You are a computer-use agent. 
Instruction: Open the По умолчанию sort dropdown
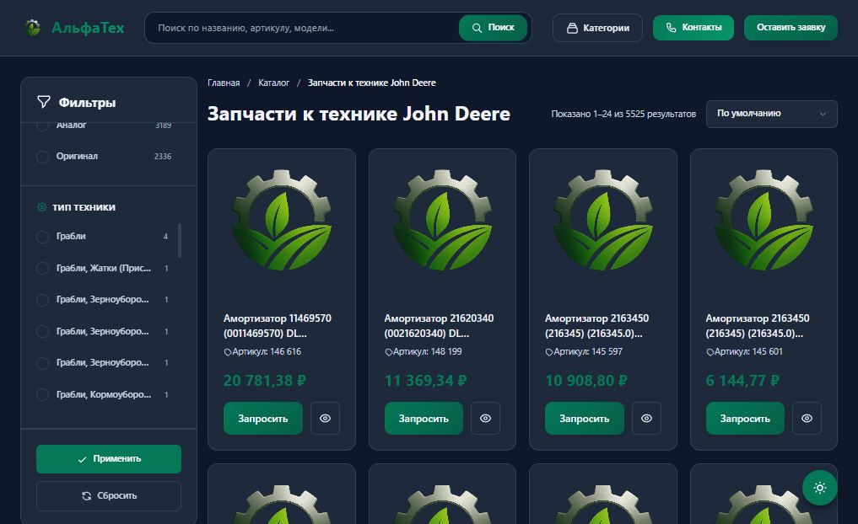[772, 114]
